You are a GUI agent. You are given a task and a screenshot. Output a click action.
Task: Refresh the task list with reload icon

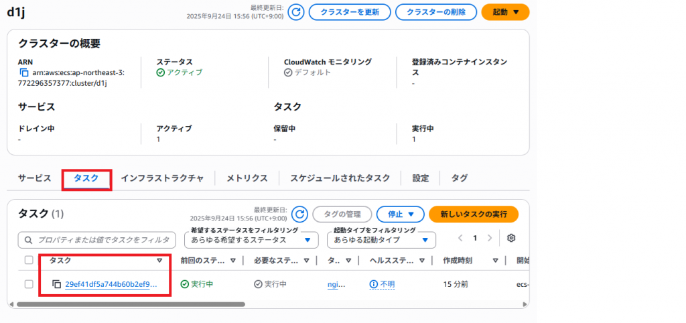(300, 214)
